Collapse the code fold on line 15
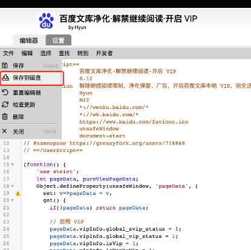Image resolution: width=251 pixels, height=250 pixels. tap(13, 165)
